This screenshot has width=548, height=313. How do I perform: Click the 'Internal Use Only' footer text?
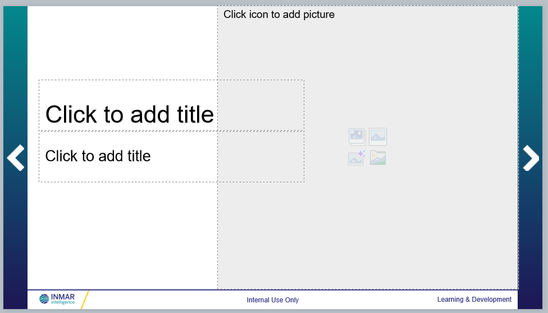pos(273,300)
